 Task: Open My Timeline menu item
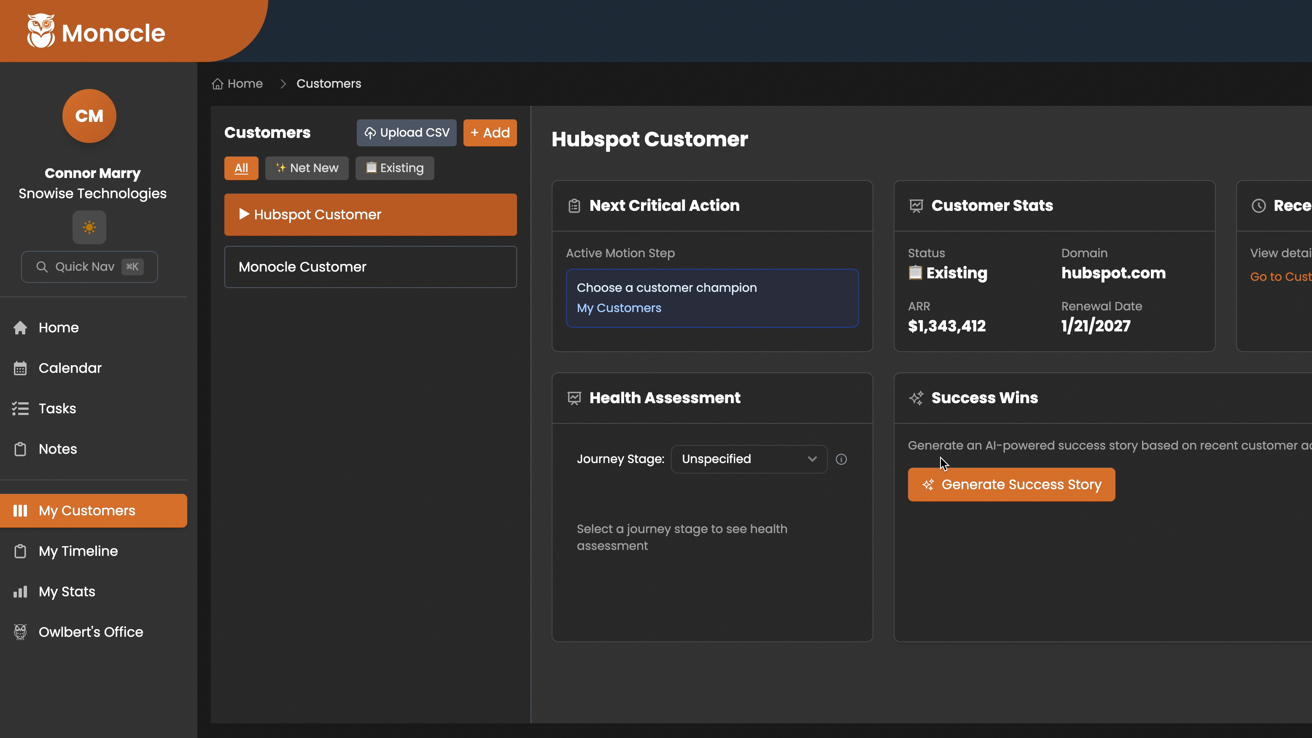tap(78, 551)
